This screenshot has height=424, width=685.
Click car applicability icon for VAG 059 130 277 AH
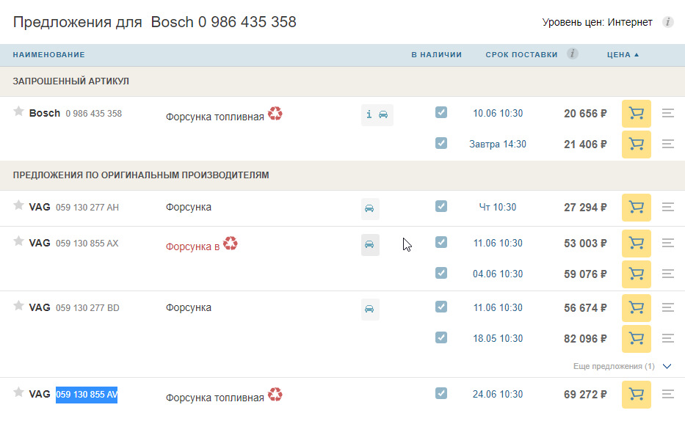click(369, 208)
